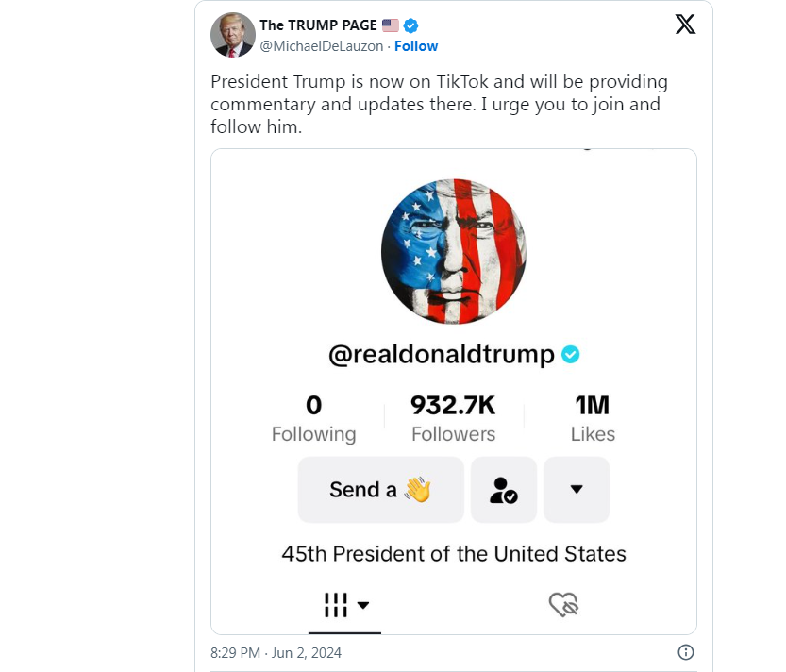Click the X logo in the tweet corner
This screenshot has height=672, width=786.
686,25
